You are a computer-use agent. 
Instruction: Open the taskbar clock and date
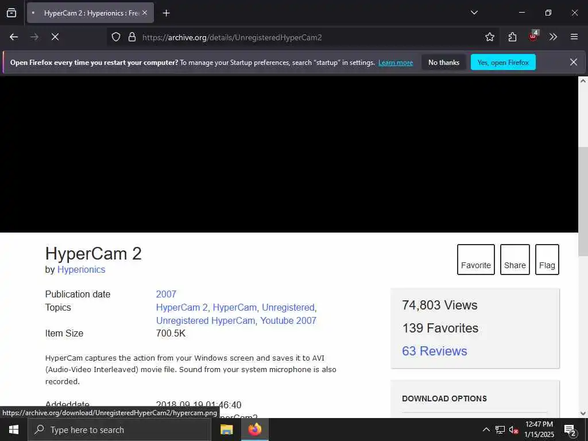pyautogui.click(x=539, y=430)
